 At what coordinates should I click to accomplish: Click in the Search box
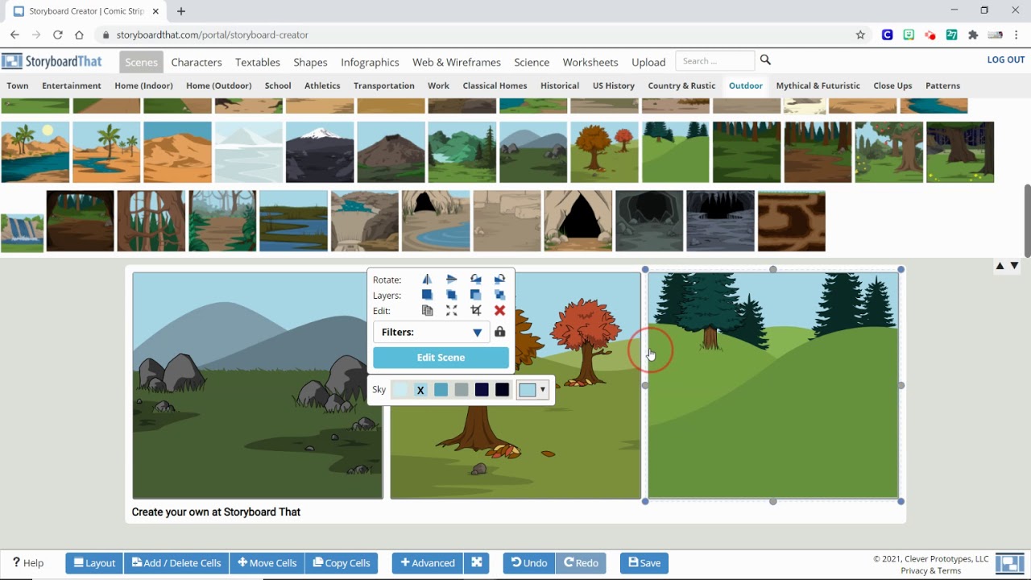pos(715,60)
